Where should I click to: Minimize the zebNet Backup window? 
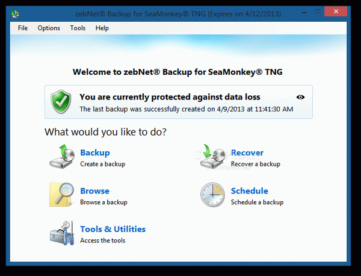point(304,12)
